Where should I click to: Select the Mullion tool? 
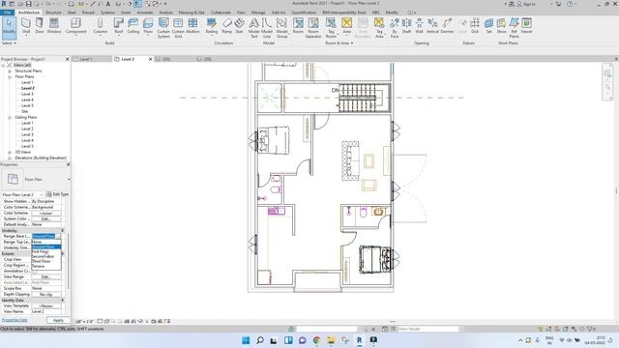click(x=192, y=26)
